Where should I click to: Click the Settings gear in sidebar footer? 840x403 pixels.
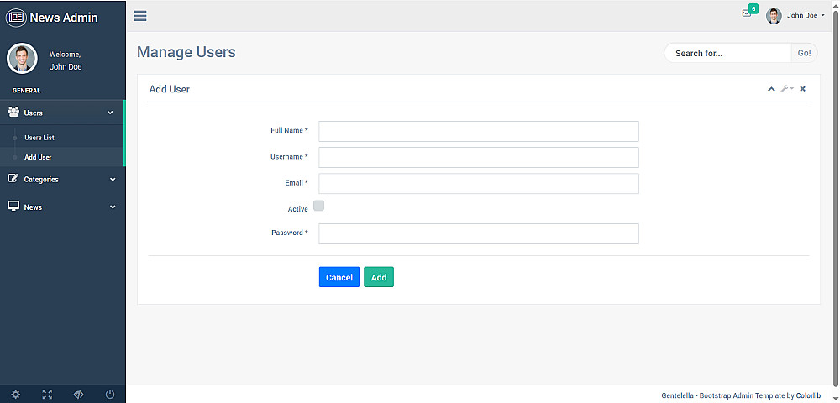pos(15,394)
